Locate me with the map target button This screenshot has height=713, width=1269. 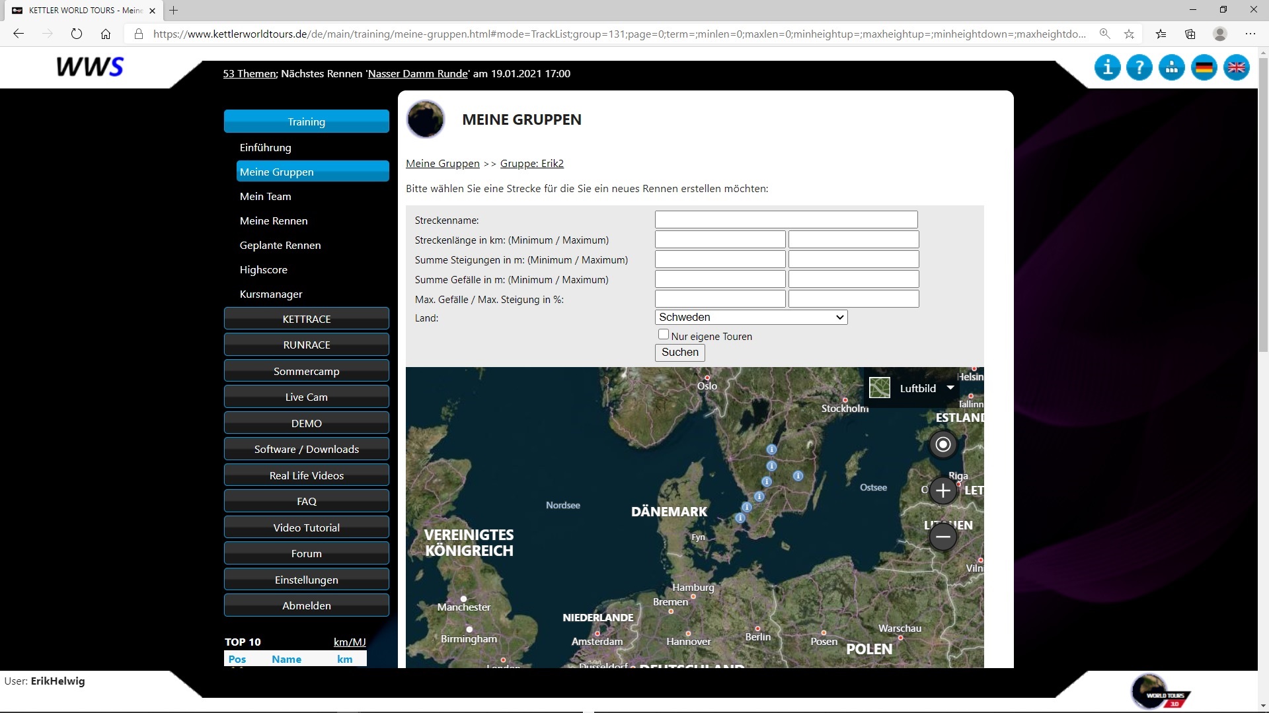pyautogui.click(x=943, y=444)
